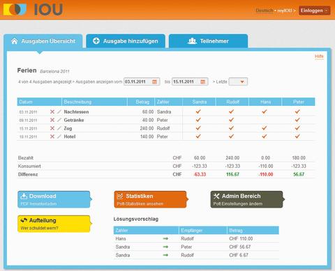This screenshot has width=335, height=271.
Task: Open the end date calendar picker icon
Action: [x=203, y=82]
